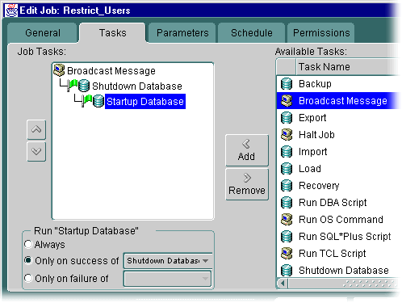The width and height of the screenshot is (402, 303).
Task: Click the Load task database icon
Action: point(287,169)
